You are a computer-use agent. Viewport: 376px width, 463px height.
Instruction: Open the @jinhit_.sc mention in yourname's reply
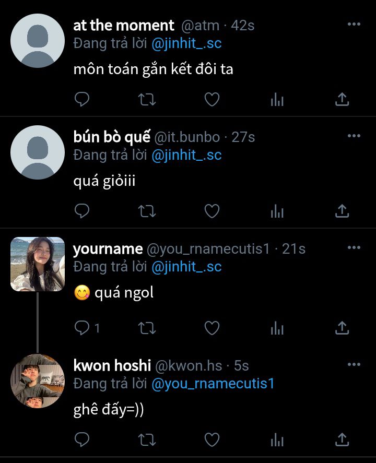[186, 267]
